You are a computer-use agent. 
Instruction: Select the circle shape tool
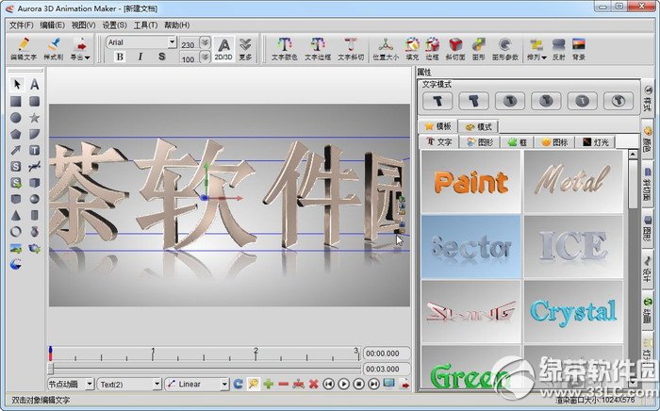[16, 118]
